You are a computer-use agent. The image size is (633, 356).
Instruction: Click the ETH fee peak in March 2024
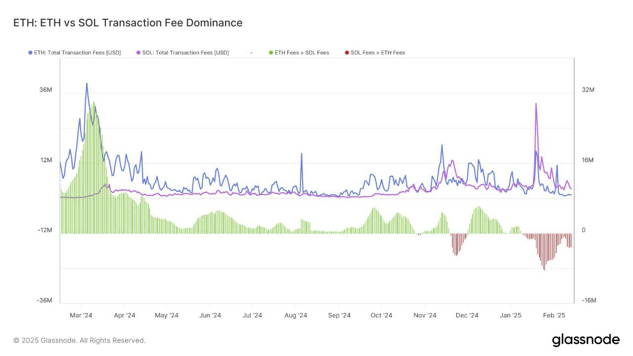point(87,84)
